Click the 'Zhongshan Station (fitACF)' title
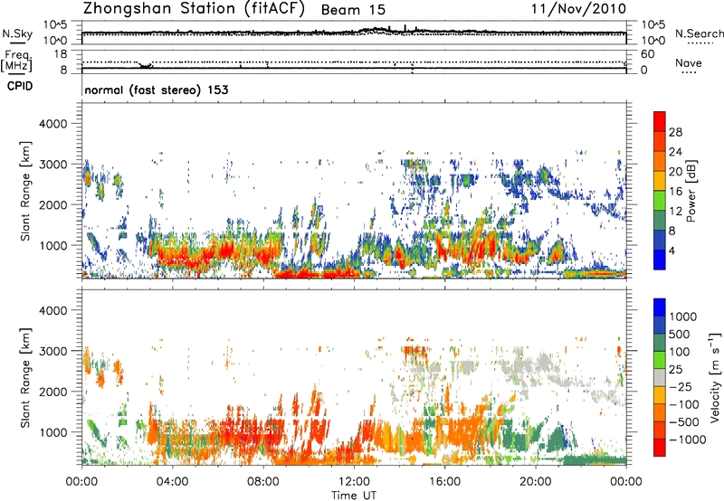The height and width of the screenshot is (501, 724). [194, 9]
